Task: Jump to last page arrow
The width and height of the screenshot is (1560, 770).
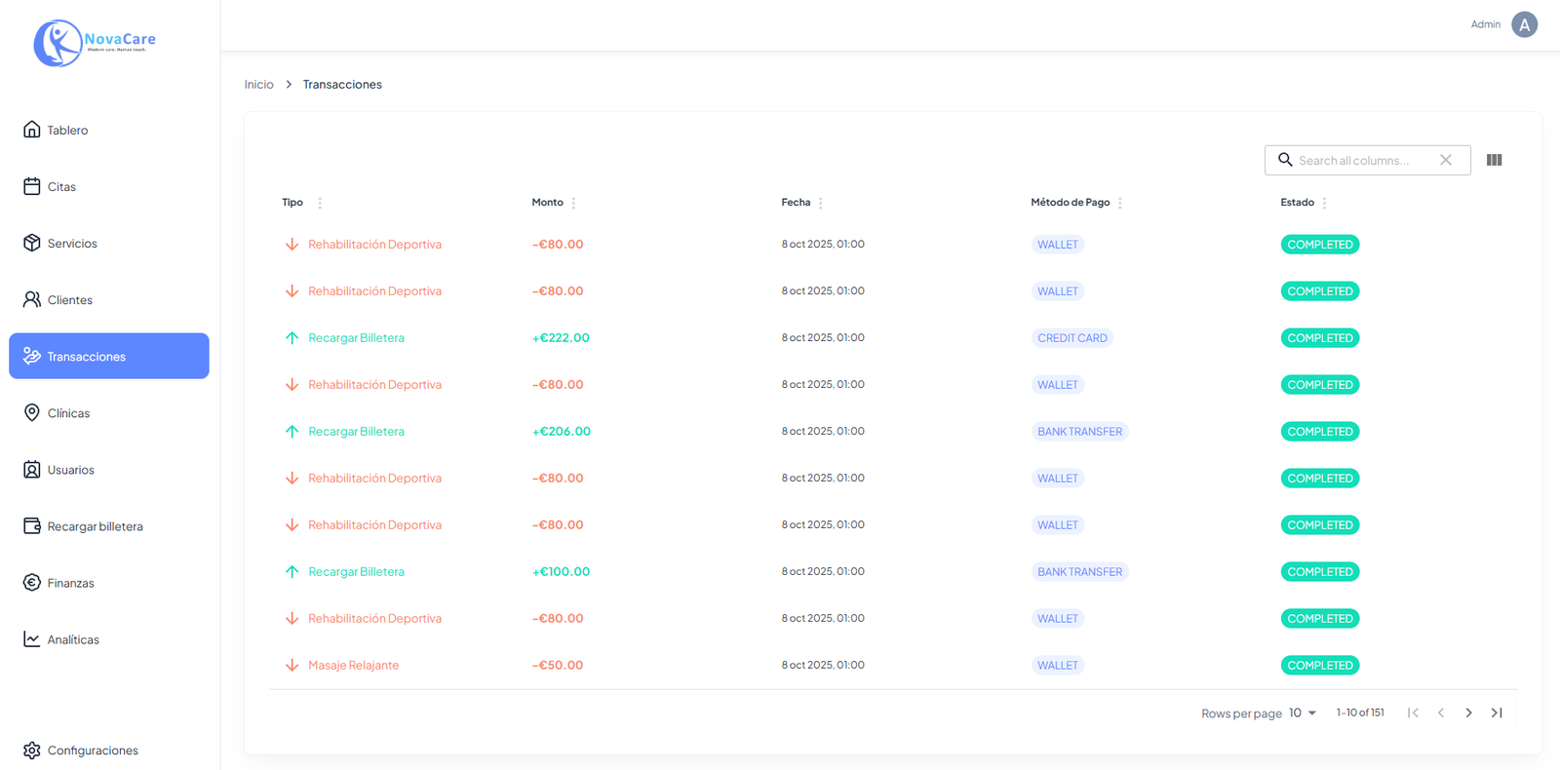Action: [1497, 713]
